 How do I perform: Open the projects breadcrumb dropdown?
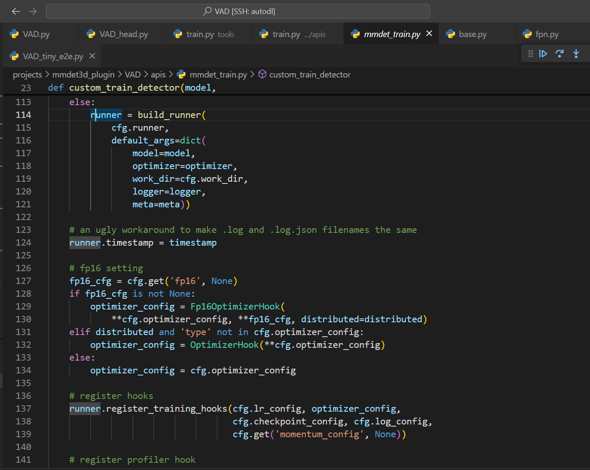(27, 75)
